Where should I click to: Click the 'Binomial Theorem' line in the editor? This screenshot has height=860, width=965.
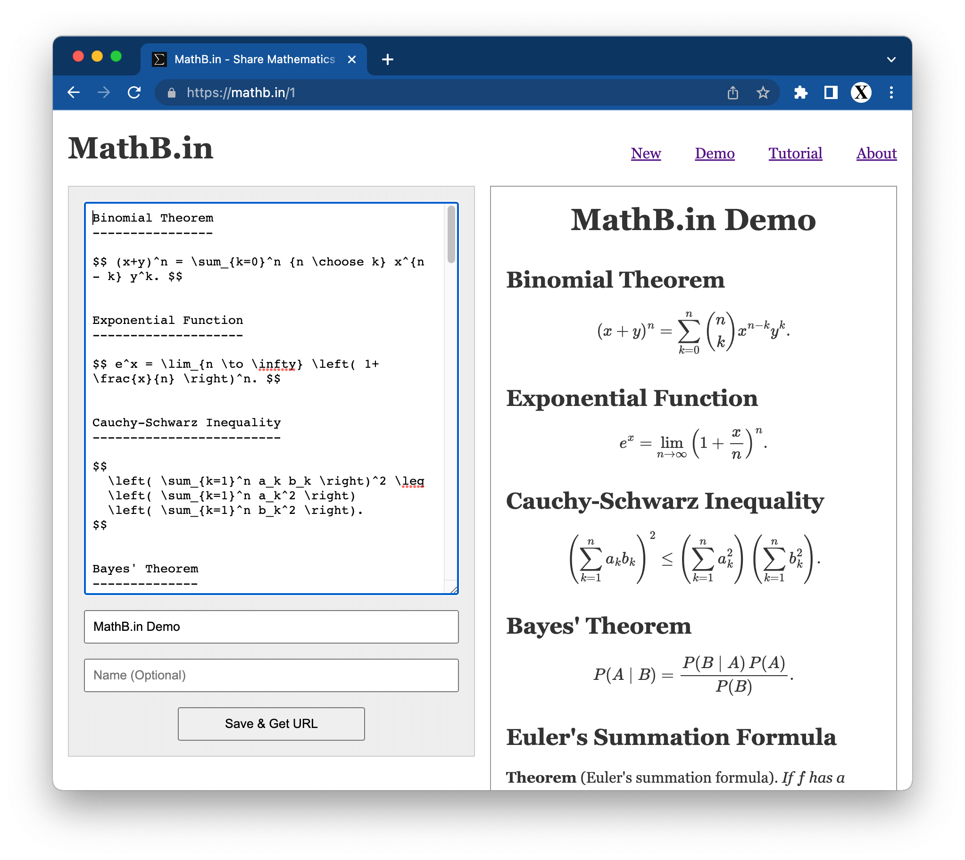click(153, 218)
